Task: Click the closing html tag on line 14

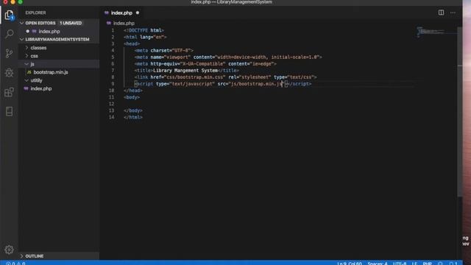Action: coord(133,117)
